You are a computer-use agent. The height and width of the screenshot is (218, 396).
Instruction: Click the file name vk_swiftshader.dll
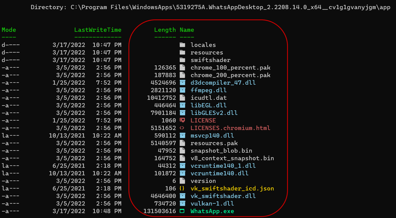pos(223,196)
